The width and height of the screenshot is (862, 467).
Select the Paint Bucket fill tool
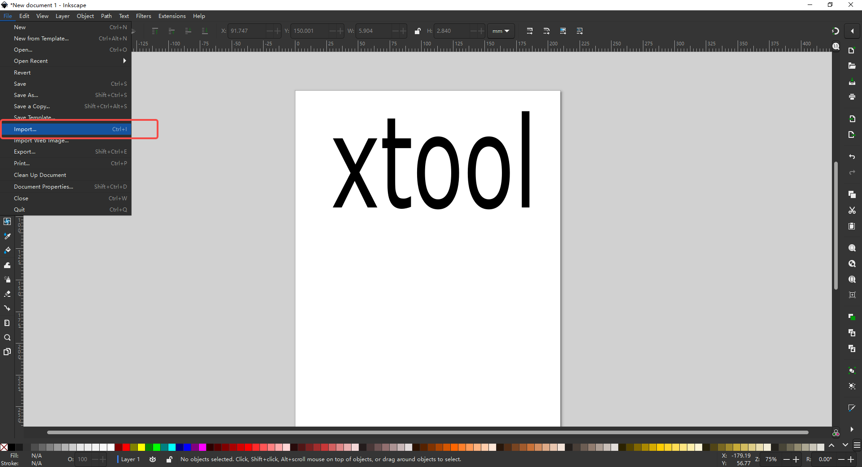[7, 250]
